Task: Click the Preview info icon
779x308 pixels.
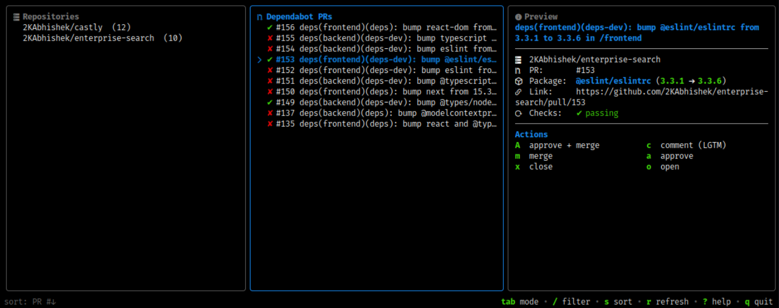Action: 518,17
